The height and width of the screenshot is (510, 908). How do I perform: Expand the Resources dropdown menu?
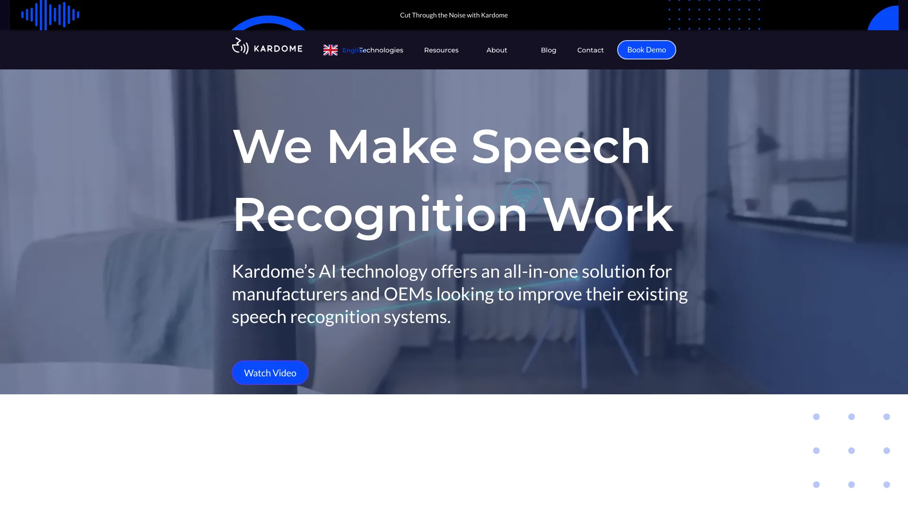coord(442,50)
